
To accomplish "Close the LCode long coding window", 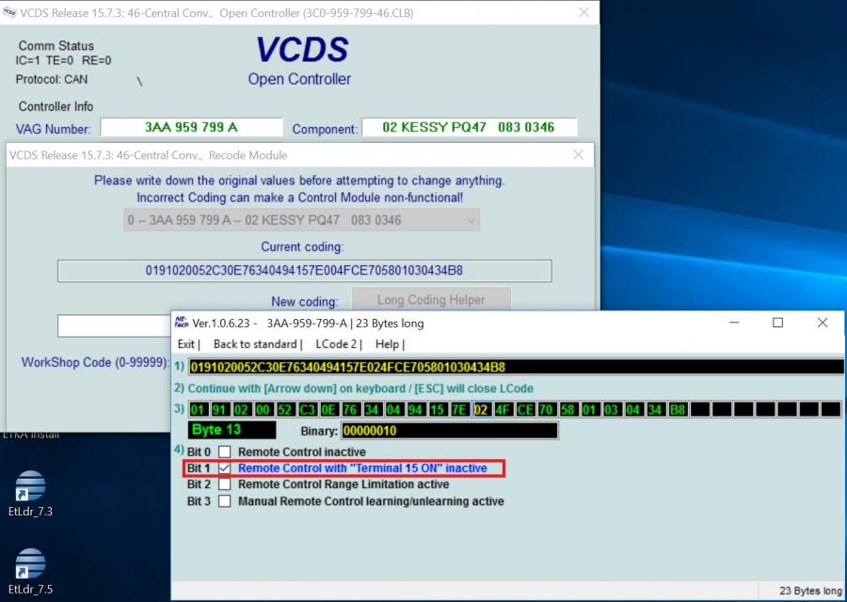I will click(822, 323).
